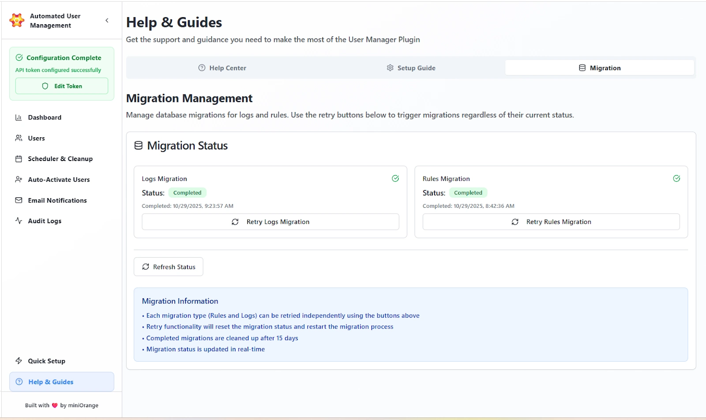Open Scheduler & Cleanup settings
The image size is (706, 420).
(60, 159)
